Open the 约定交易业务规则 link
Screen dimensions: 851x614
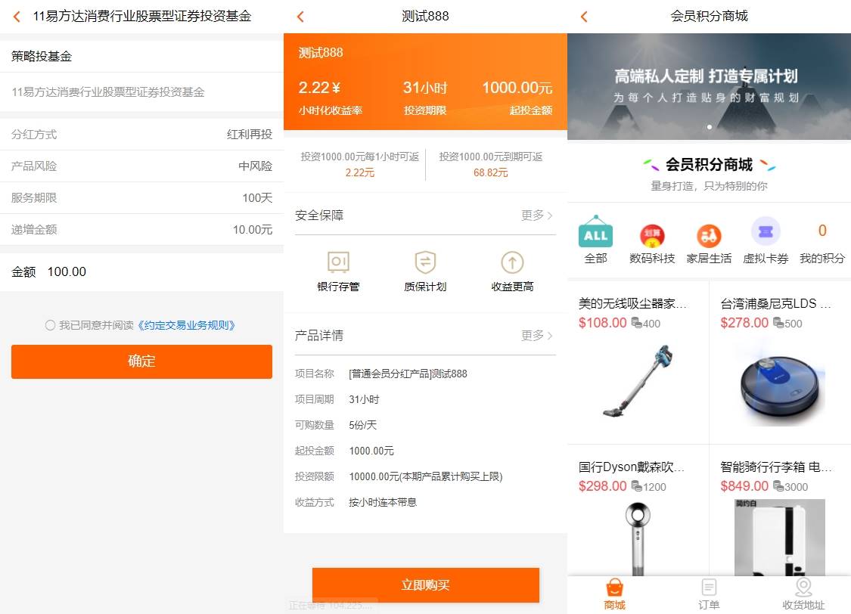pyautogui.click(x=187, y=325)
